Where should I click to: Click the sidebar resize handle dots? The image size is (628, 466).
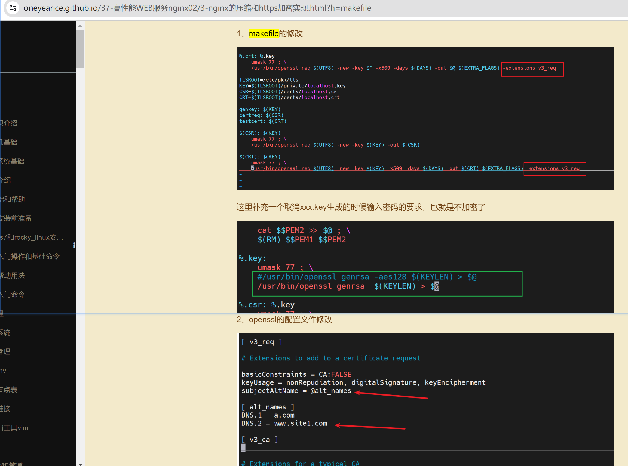[74, 245]
